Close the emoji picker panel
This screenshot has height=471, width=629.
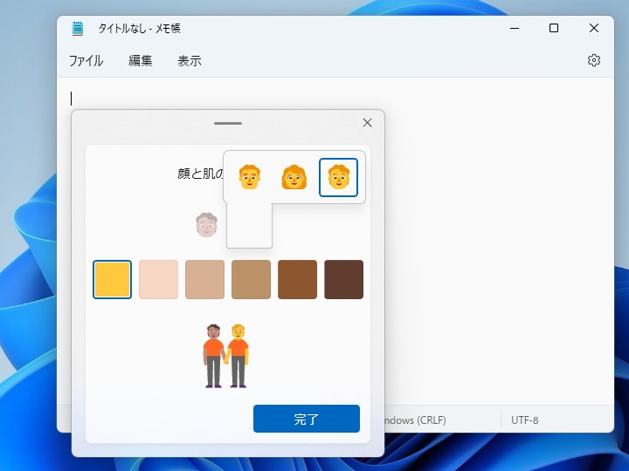pos(367,123)
